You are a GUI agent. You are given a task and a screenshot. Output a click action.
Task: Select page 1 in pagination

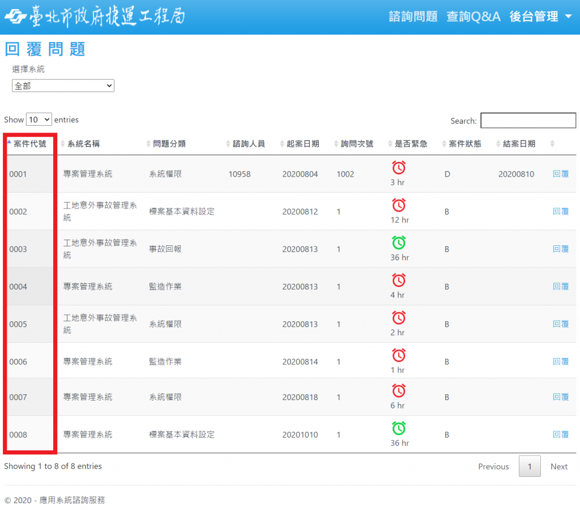point(530,466)
